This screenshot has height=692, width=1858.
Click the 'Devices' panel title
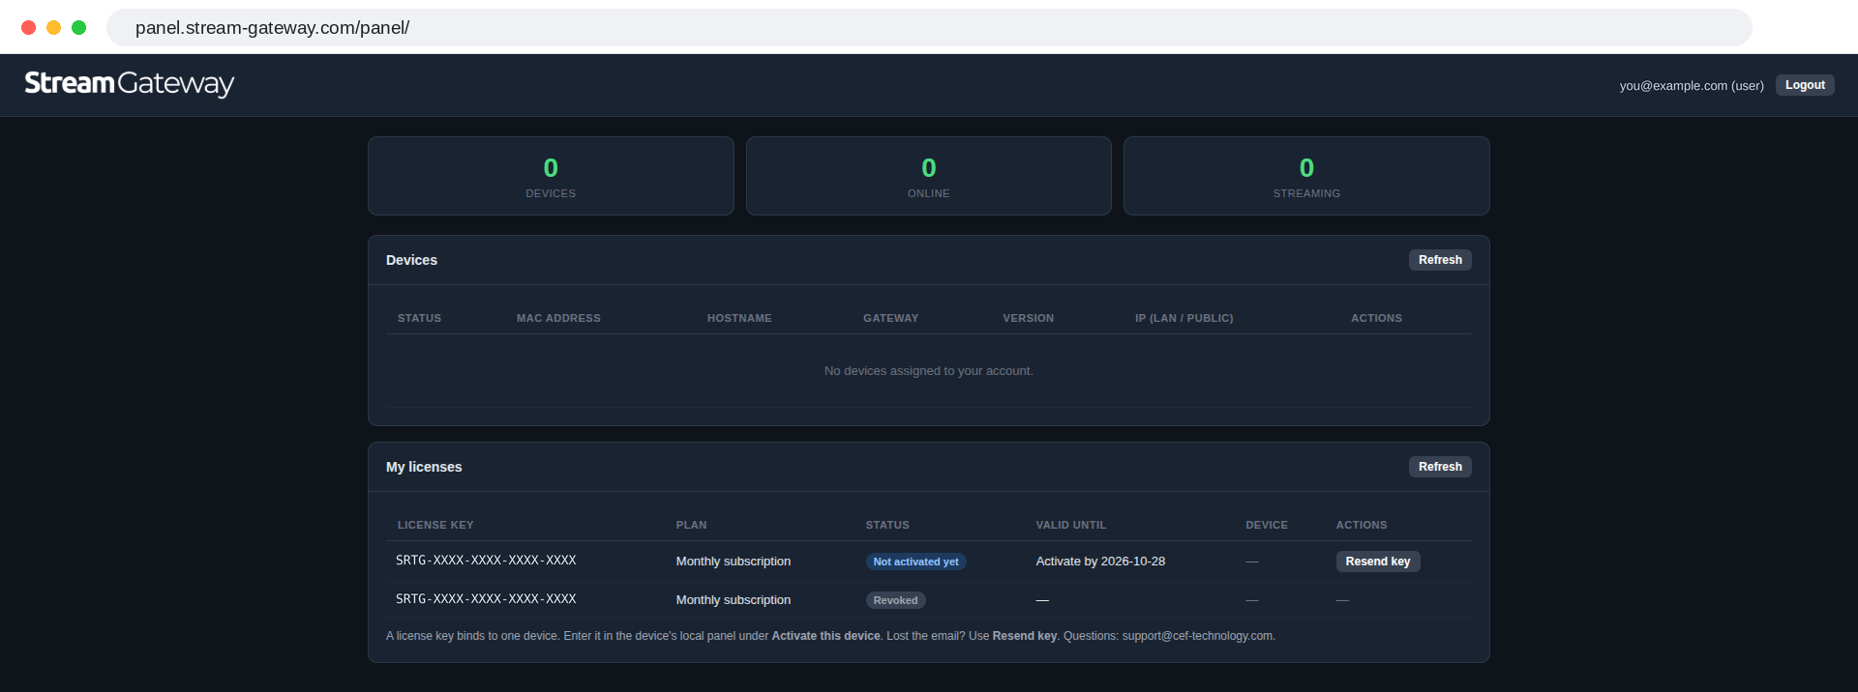tap(411, 260)
